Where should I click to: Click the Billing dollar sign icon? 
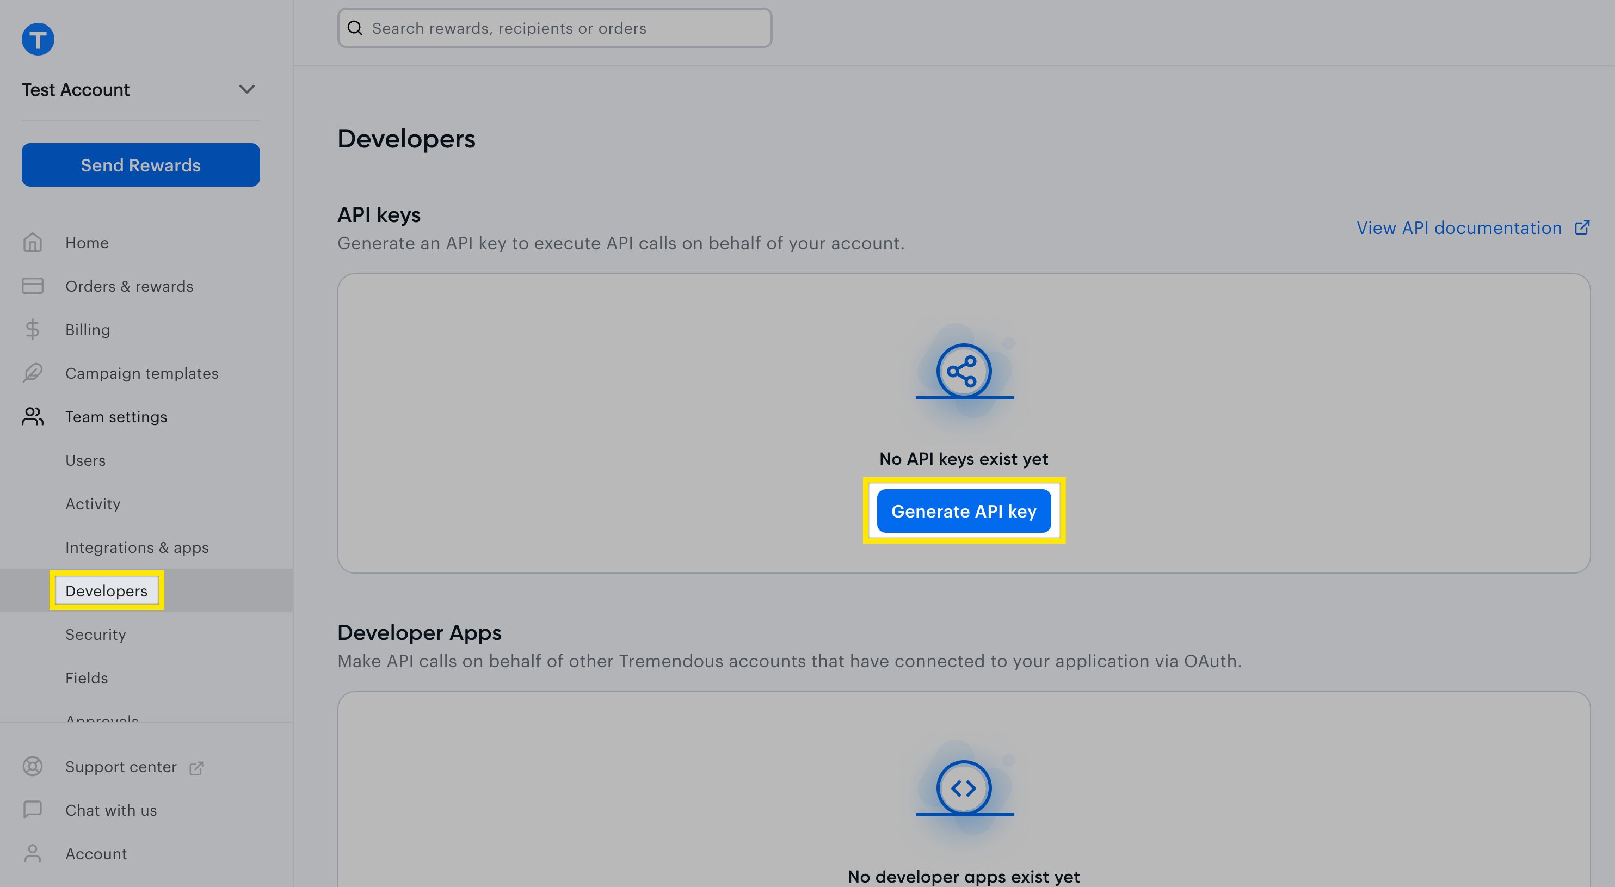[33, 330]
